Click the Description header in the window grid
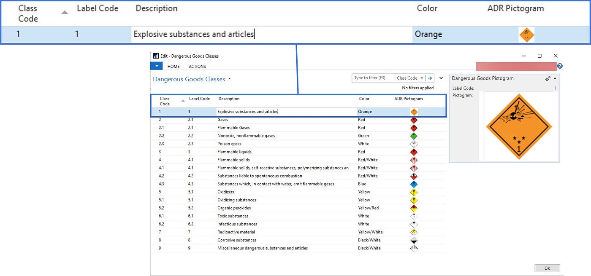Screen dimensions: 591x276 pos(229,99)
